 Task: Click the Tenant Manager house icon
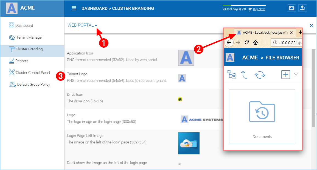[12, 37]
